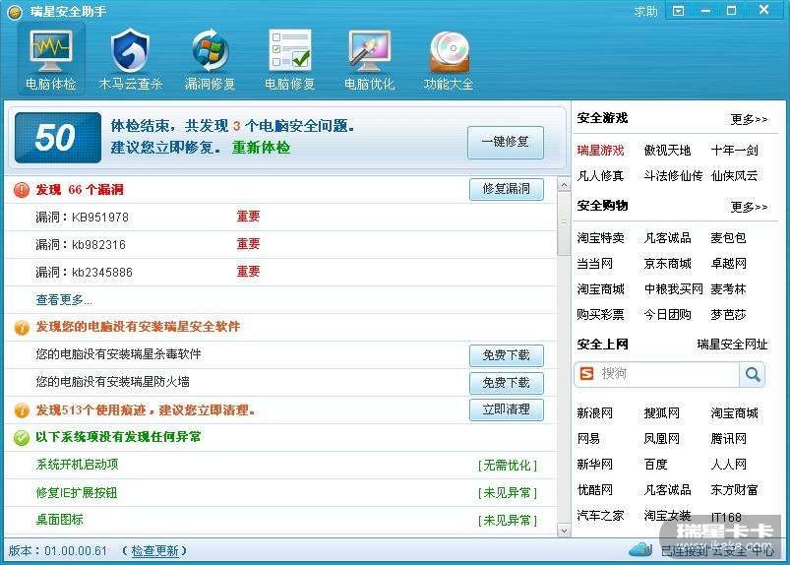Open the 梦芭莎 link
This screenshot has height=565, width=790.
point(729,315)
